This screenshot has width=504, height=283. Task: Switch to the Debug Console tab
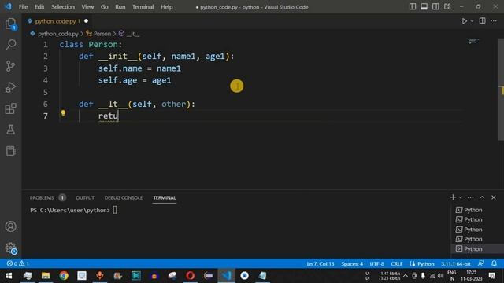pyautogui.click(x=124, y=197)
